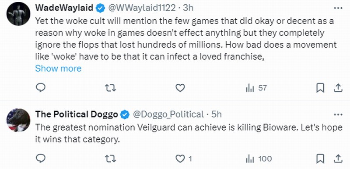Expand tweet with Show more
350x169 pixels.
point(58,69)
